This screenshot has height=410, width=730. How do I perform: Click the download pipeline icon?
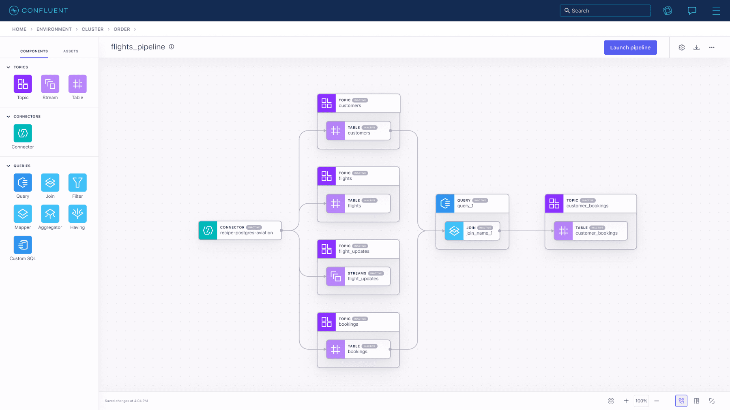[x=696, y=47]
